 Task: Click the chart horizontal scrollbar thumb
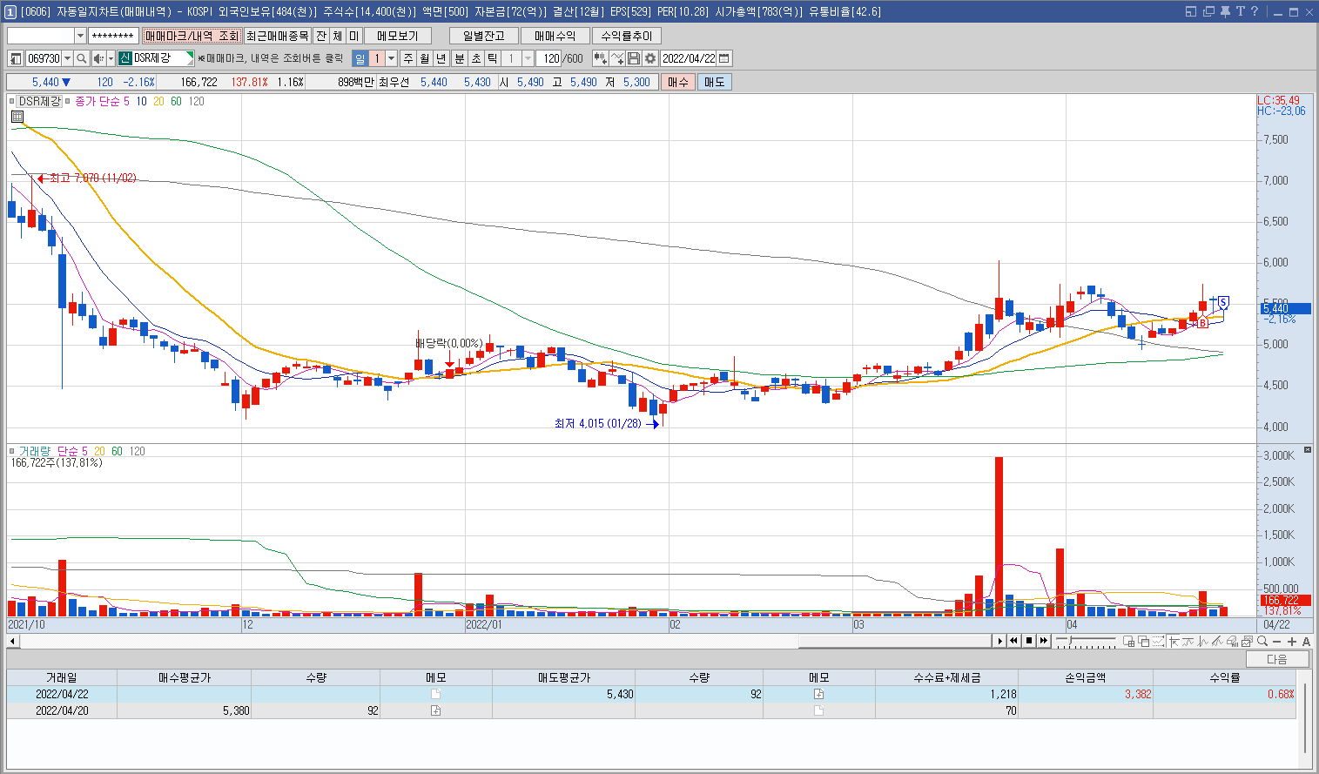coord(897,642)
